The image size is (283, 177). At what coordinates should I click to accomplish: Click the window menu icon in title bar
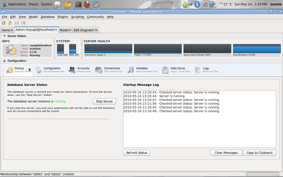[x=3, y=12]
